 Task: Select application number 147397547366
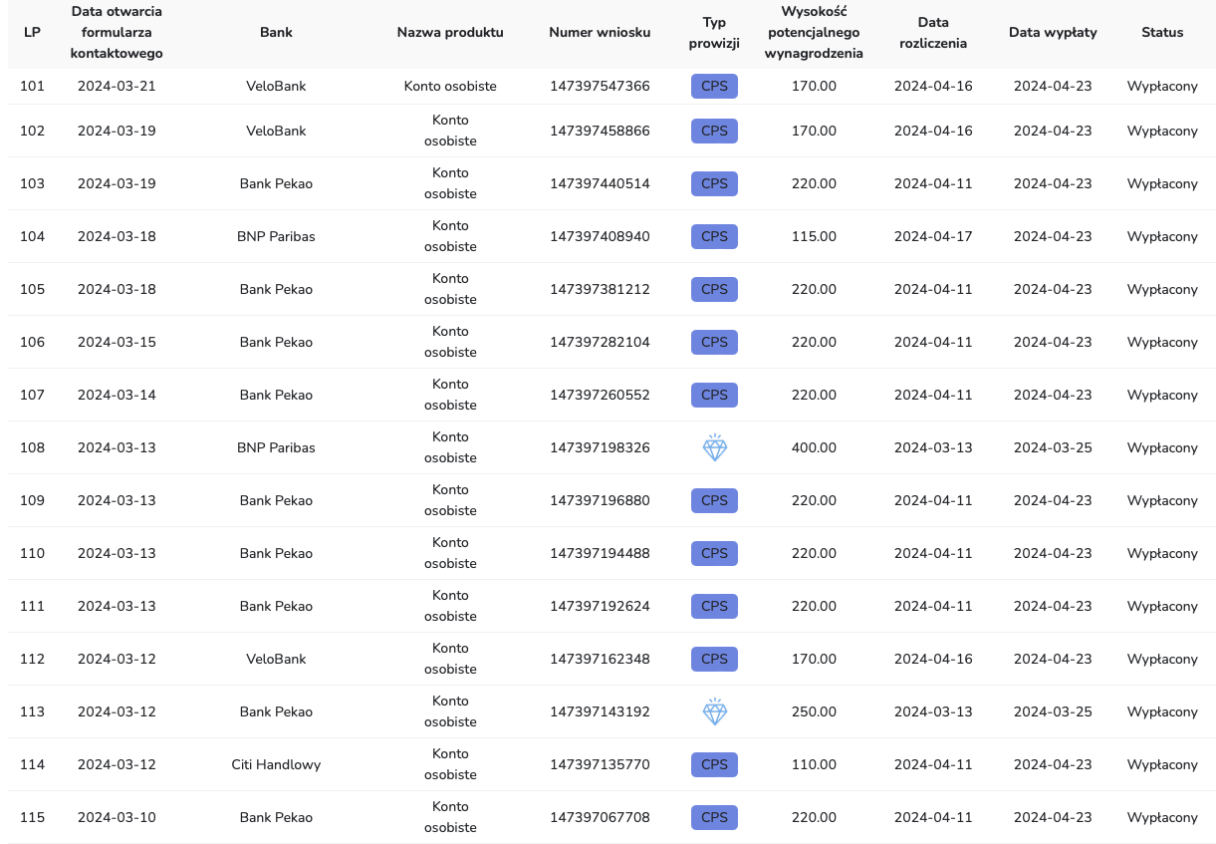click(x=600, y=87)
